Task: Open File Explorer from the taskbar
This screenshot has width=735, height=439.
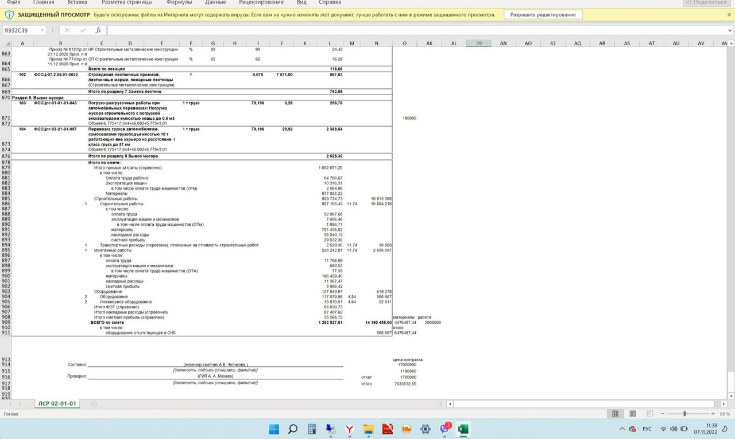Action: (x=369, y=429)
